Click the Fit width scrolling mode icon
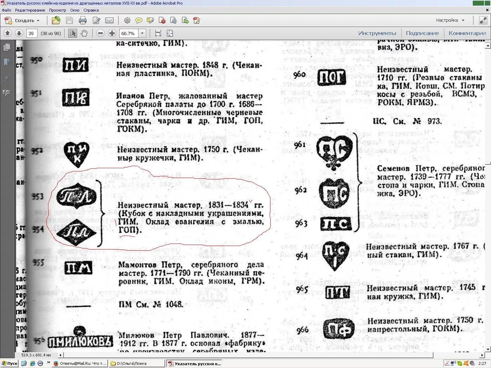Viewport: 491px width, 368px height. click(x=158, y=33)
